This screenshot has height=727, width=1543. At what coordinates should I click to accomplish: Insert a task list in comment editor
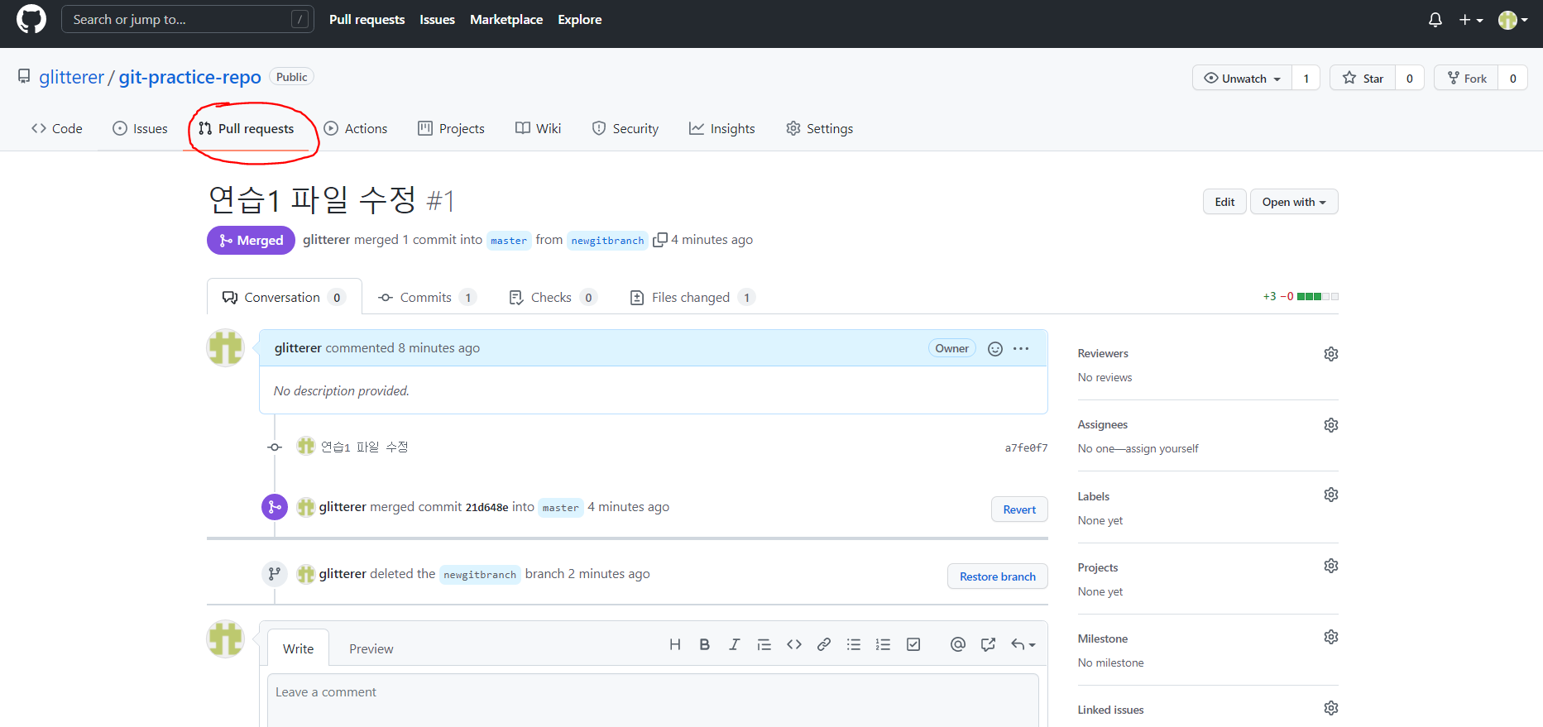click(x=913, y=644)
